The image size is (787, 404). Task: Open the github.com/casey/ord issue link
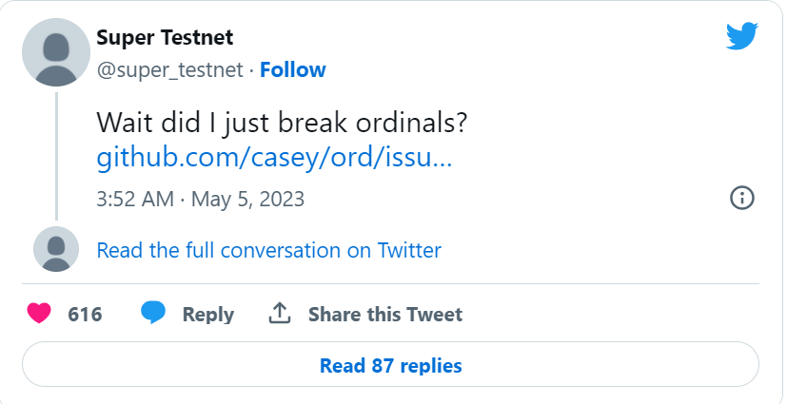274,158
